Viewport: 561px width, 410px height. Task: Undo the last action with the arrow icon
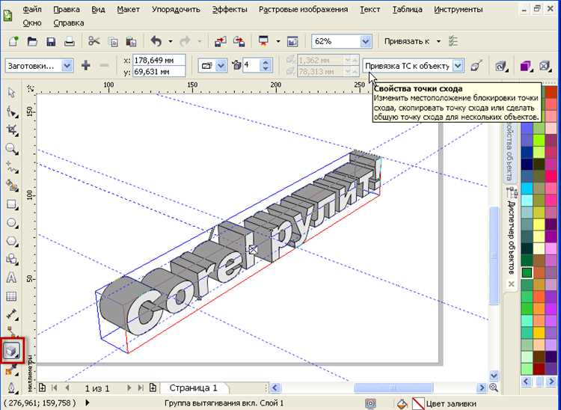156,41
